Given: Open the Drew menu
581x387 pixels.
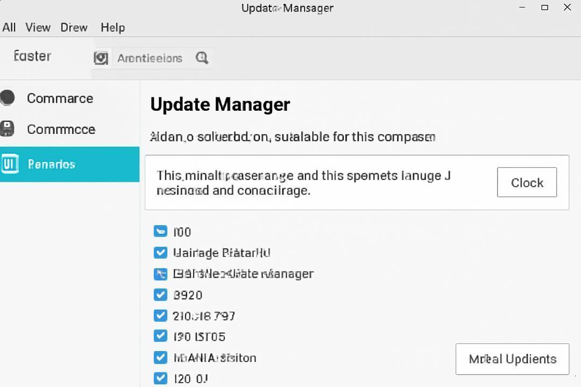Looking at the screenshot, I should pos(74,27).
